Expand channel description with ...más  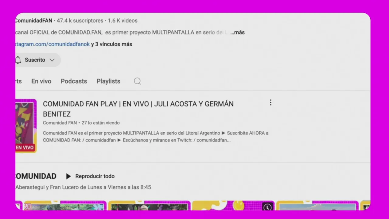[x=237, y=32]
